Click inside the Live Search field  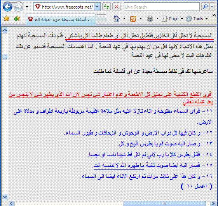click(x=162, y=7)
